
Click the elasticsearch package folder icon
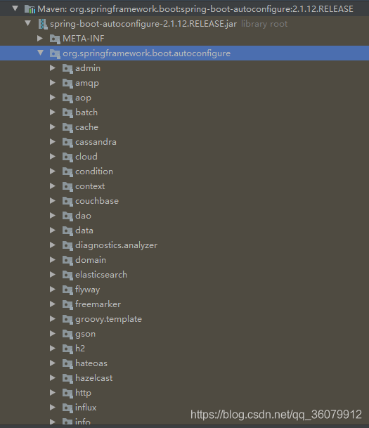67,275
